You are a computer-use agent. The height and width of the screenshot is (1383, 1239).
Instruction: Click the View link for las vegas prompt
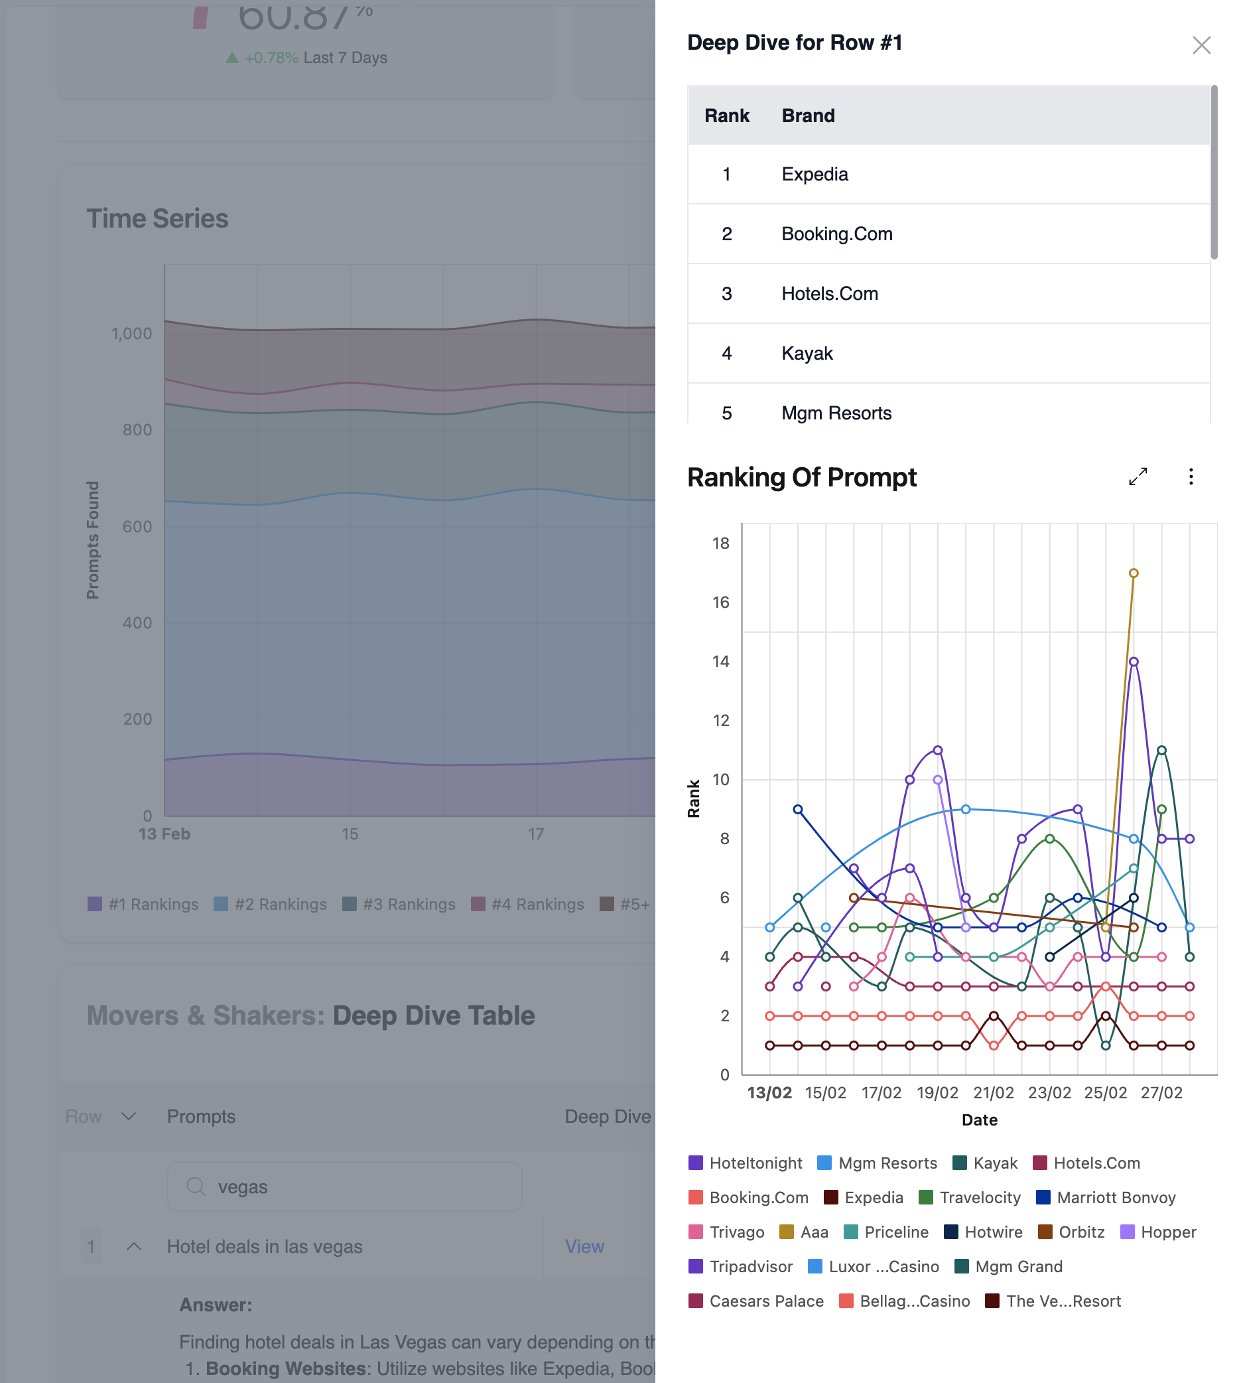tap(584, 1247)
